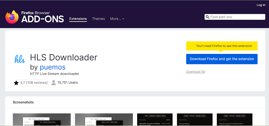The height and width of the screenshot is (126, 269).
Task: Click the users avatar icon
Action: click(x=54, y=83)
